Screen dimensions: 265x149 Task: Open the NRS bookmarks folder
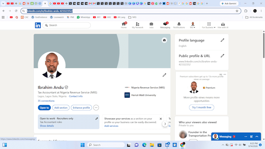[132, 17]
